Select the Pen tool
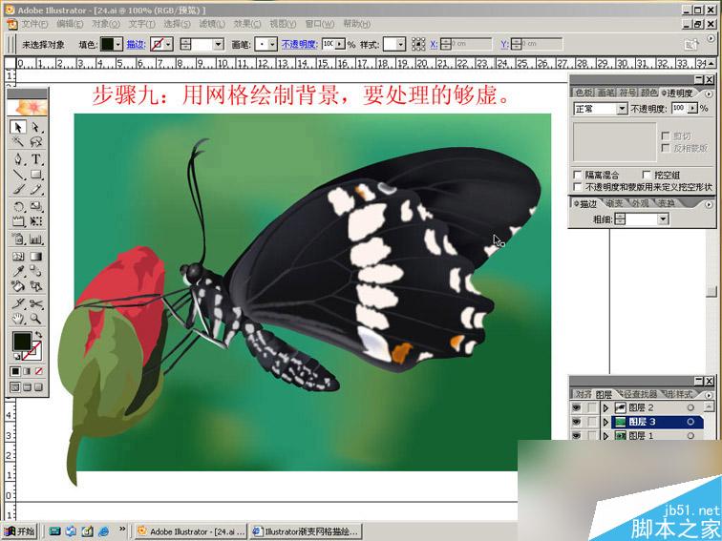Image resolution: width=722 pixels, height=541 pixels. tap(18, 159)
